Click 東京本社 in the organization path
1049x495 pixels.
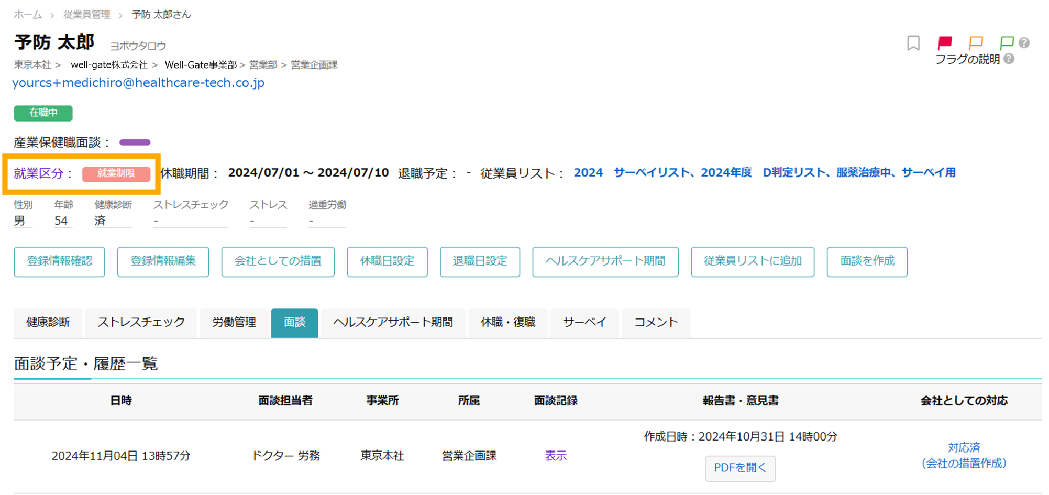pos(32,65)
